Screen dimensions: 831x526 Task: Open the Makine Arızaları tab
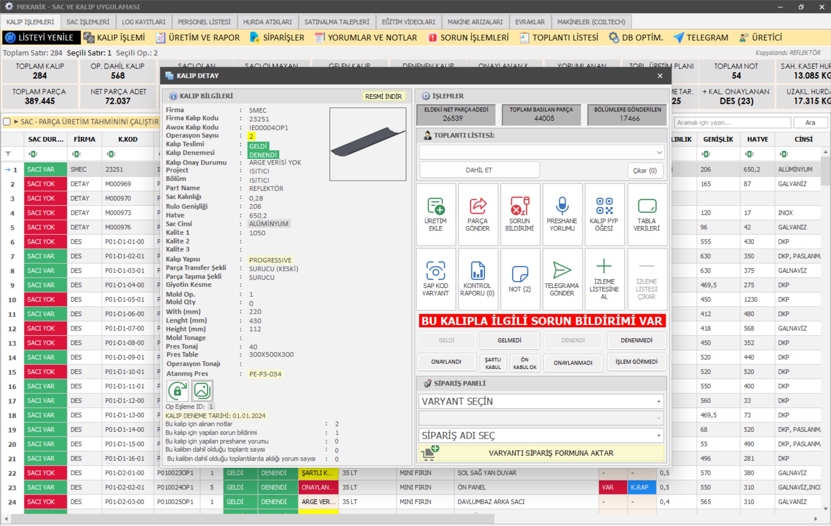coord(475,22)
